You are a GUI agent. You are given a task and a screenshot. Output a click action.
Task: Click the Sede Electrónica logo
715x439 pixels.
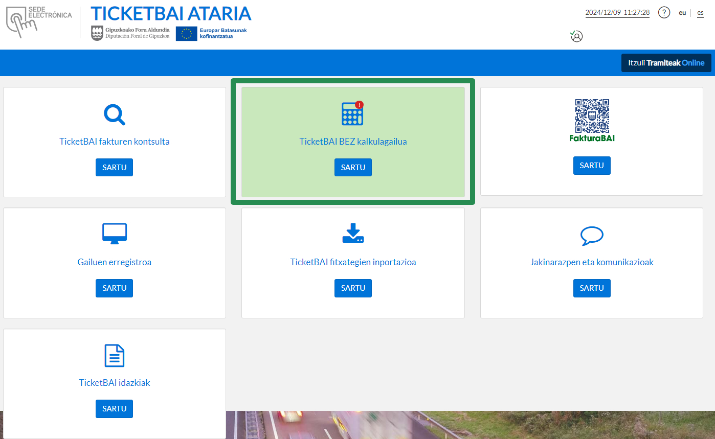(x=39, y=22)
